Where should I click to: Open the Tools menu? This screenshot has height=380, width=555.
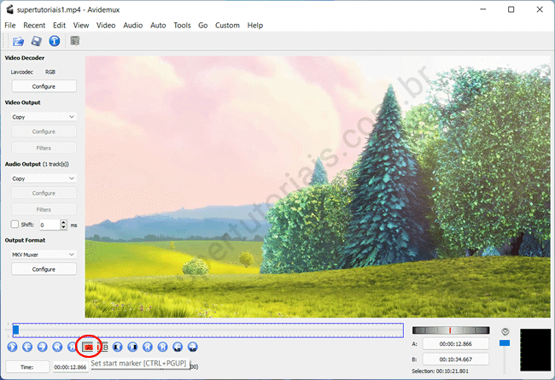pos(182,25)
